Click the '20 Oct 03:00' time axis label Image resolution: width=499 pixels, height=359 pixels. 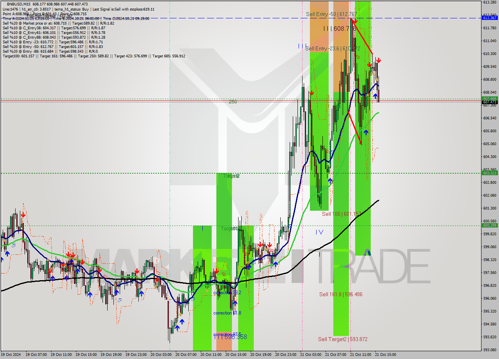click(x=161, y=355)
